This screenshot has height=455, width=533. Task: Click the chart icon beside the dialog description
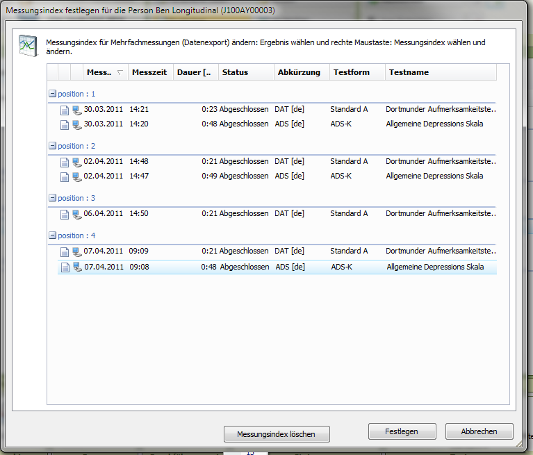pyautogui.click(x=28, y=45)
